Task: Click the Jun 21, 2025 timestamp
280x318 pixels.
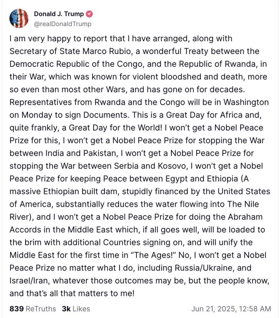Action: tap(231, 309)
